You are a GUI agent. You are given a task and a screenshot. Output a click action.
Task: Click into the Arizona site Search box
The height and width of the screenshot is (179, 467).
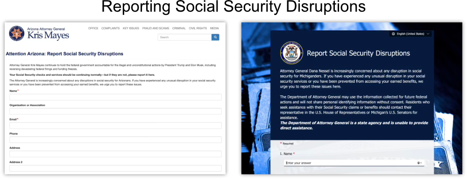pos(184,37)
